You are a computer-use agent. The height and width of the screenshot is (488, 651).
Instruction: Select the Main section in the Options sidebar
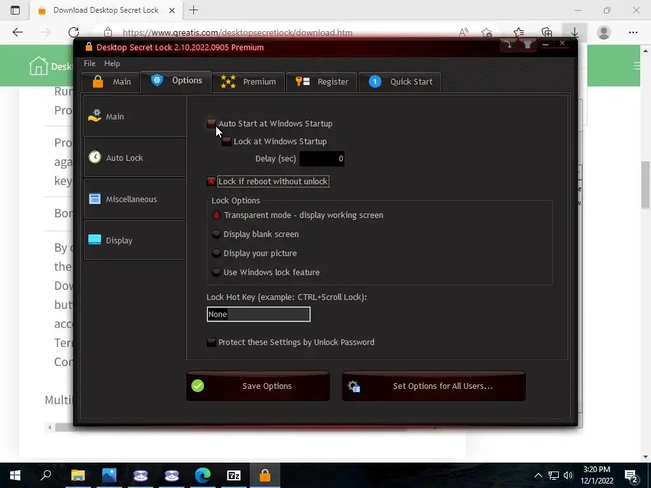coord(135,116)
